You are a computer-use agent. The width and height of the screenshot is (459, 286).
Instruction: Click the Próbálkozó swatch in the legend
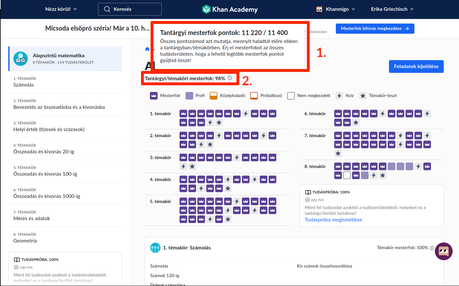(254, 96)
